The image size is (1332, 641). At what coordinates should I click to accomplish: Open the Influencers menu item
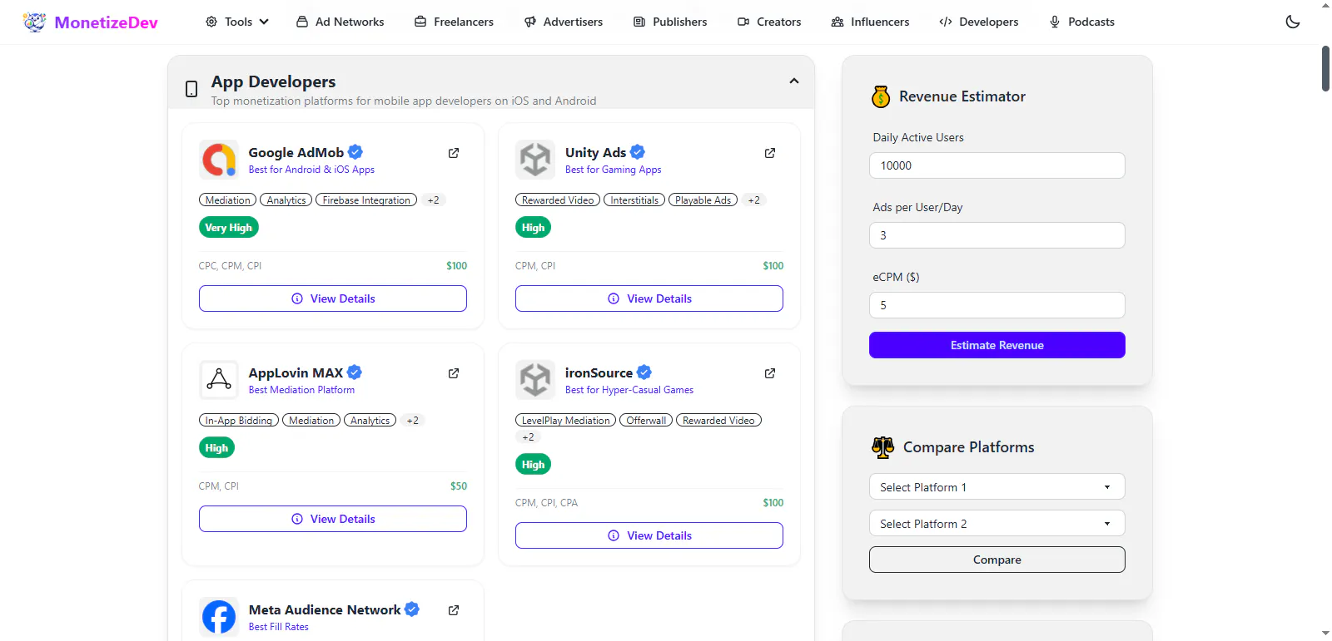click(x=870, y=22)
